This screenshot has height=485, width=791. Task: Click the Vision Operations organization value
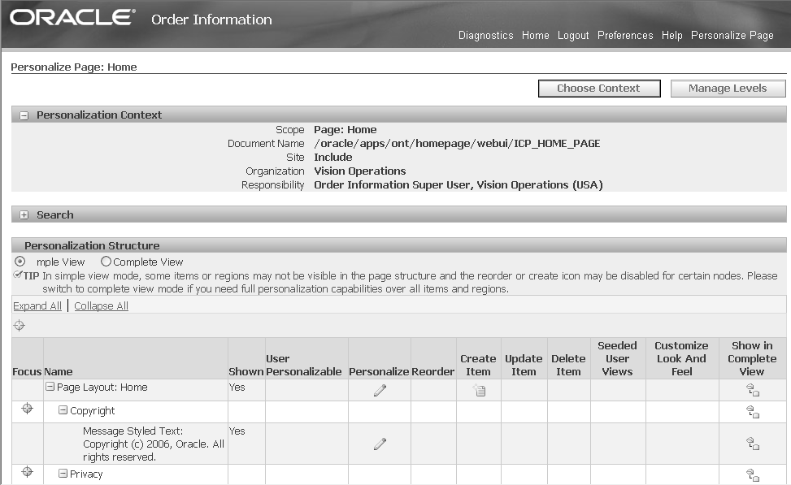pyautogui.click(x=359, y=171)
